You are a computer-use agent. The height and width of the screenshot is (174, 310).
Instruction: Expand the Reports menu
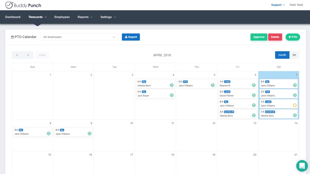coord(85,17)
